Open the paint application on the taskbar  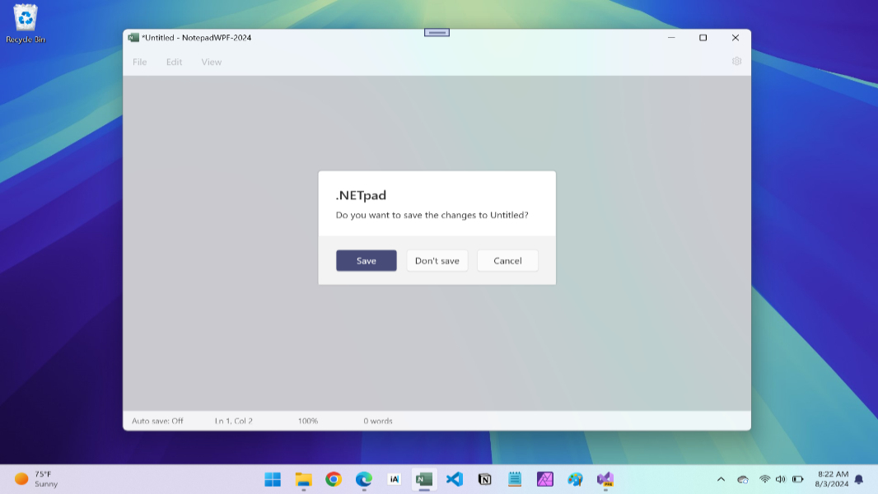575,479
